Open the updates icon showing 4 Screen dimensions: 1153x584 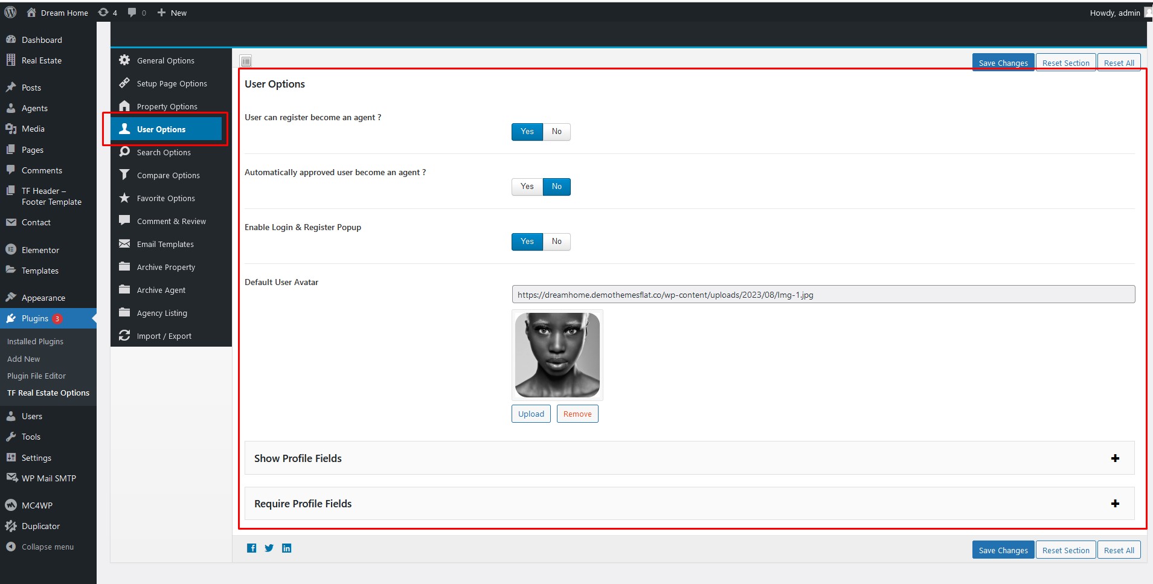click(108, 13)
